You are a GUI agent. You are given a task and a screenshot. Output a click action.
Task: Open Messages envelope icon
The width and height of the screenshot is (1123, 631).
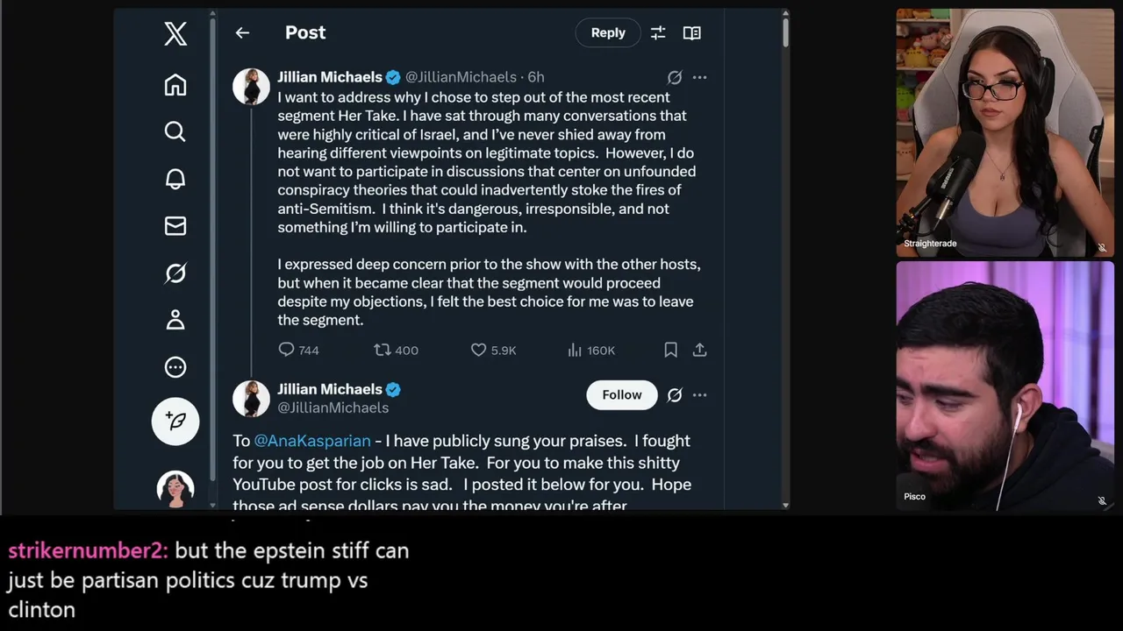(175, 226)
